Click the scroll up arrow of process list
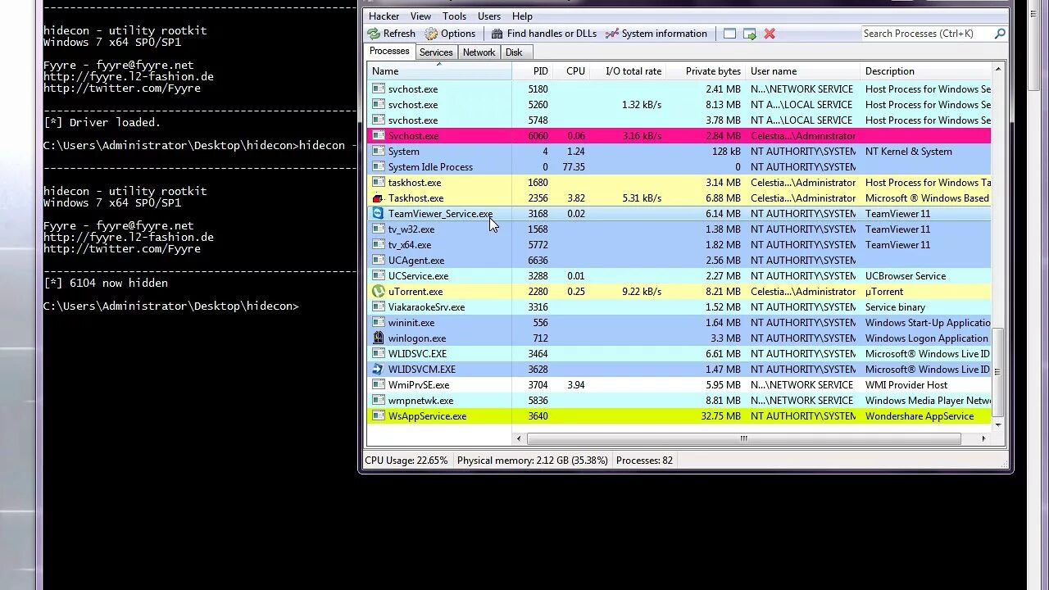Image resolution: width=1049 pixels, height=590 pixels. pyautogui.click(x=998, y=70)
